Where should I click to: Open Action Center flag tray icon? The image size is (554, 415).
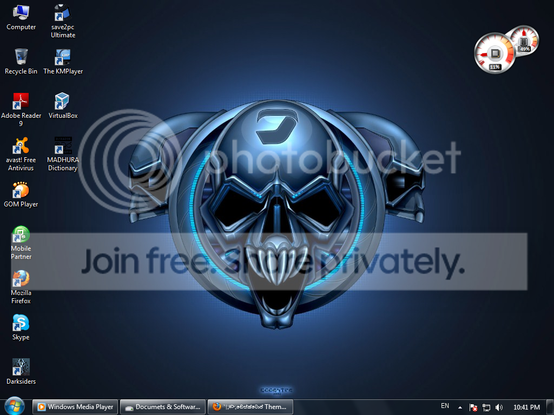(473, 407)
